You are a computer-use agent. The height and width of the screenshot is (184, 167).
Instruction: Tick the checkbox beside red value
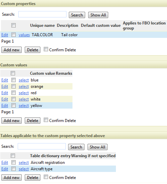click(13, 93)
